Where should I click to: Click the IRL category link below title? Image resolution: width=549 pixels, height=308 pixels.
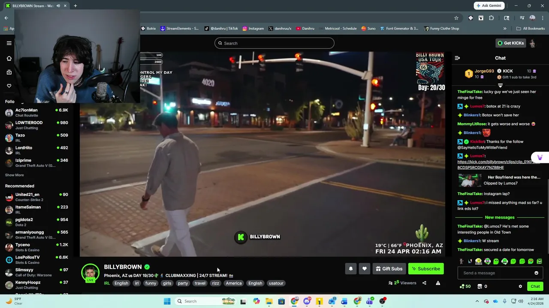coord(107,283)
